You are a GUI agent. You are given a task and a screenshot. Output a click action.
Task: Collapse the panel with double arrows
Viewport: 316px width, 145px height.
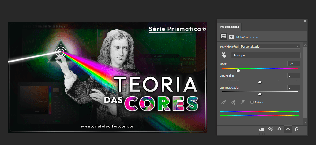(299, 21)
